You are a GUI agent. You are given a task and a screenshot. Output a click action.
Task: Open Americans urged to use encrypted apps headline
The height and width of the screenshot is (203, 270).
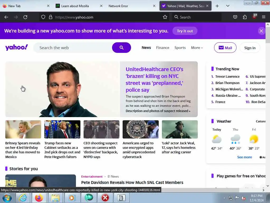139,150
